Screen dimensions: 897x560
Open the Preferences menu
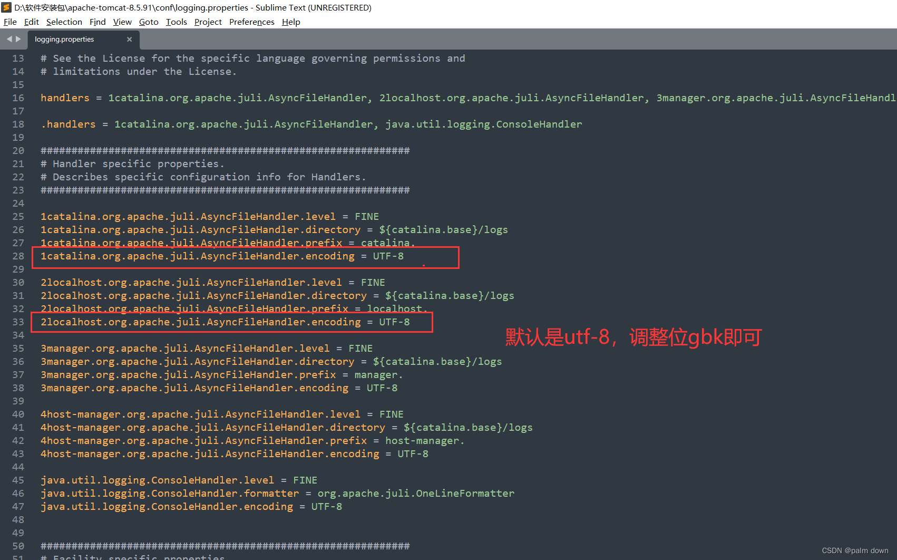[x=252, y=22]
